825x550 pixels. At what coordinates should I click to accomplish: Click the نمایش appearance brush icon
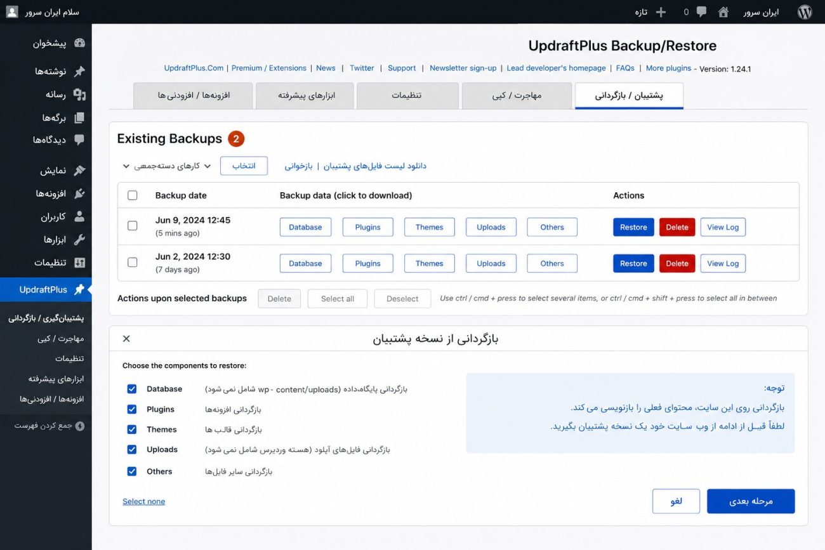click(x=79, y=171)
